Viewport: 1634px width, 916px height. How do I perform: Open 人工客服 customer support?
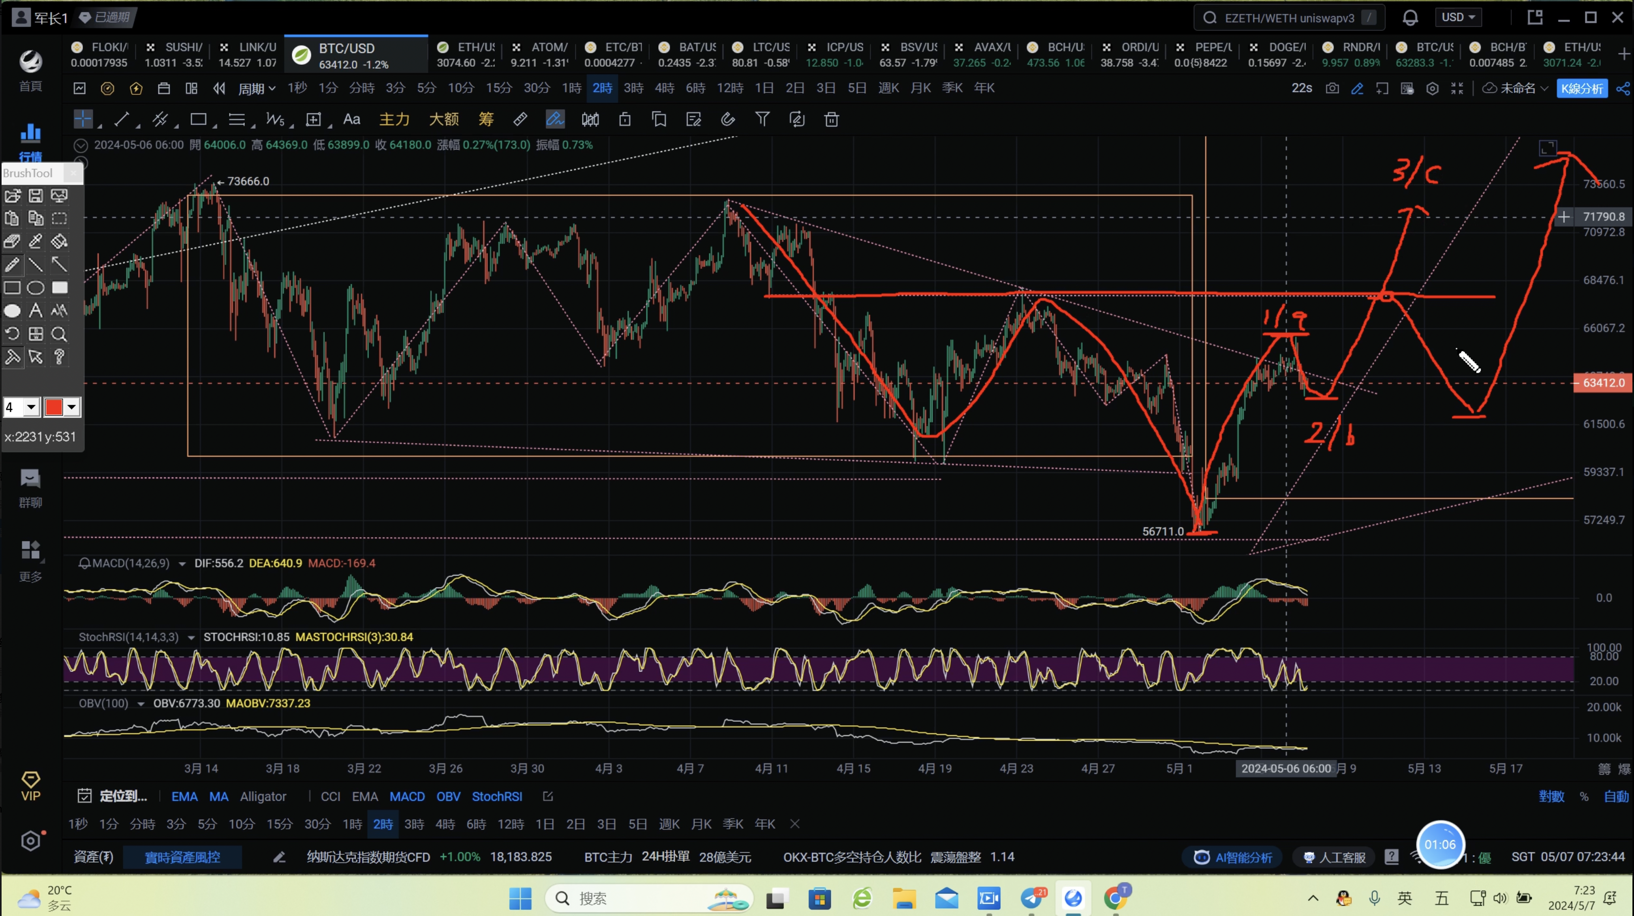1334,857
